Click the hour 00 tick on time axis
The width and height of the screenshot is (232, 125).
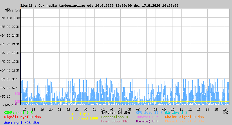point(85,110)
